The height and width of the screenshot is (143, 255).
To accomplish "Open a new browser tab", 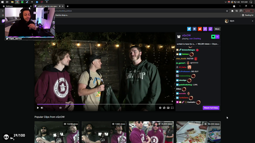I will coord(68,6).
